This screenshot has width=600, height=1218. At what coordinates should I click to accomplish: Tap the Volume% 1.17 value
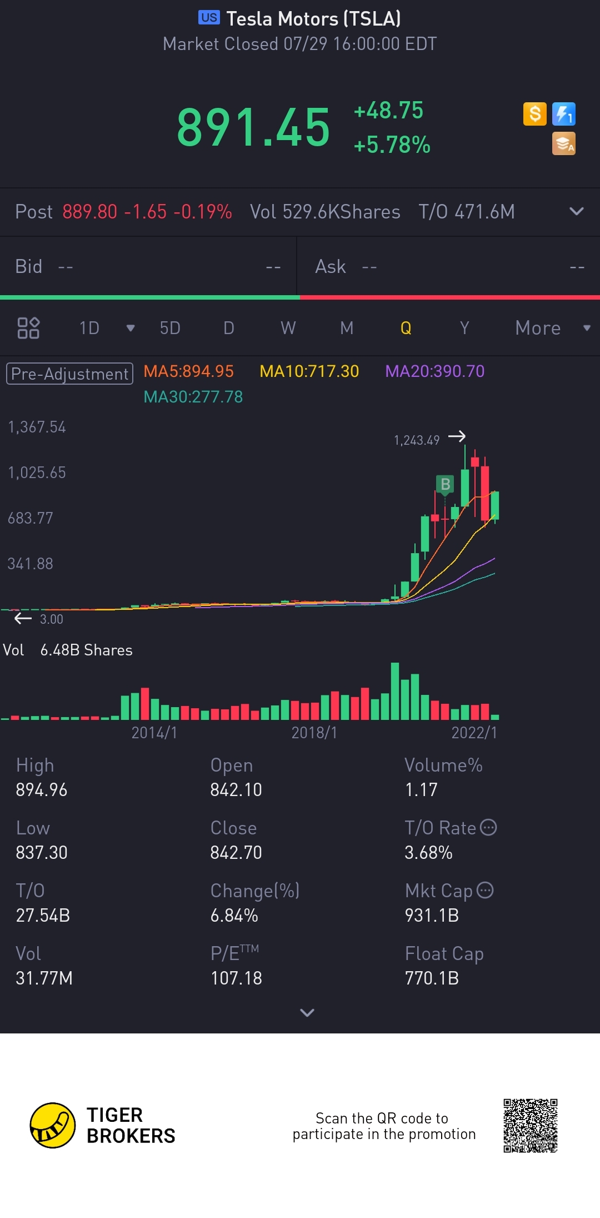click(x=421, y=789)
